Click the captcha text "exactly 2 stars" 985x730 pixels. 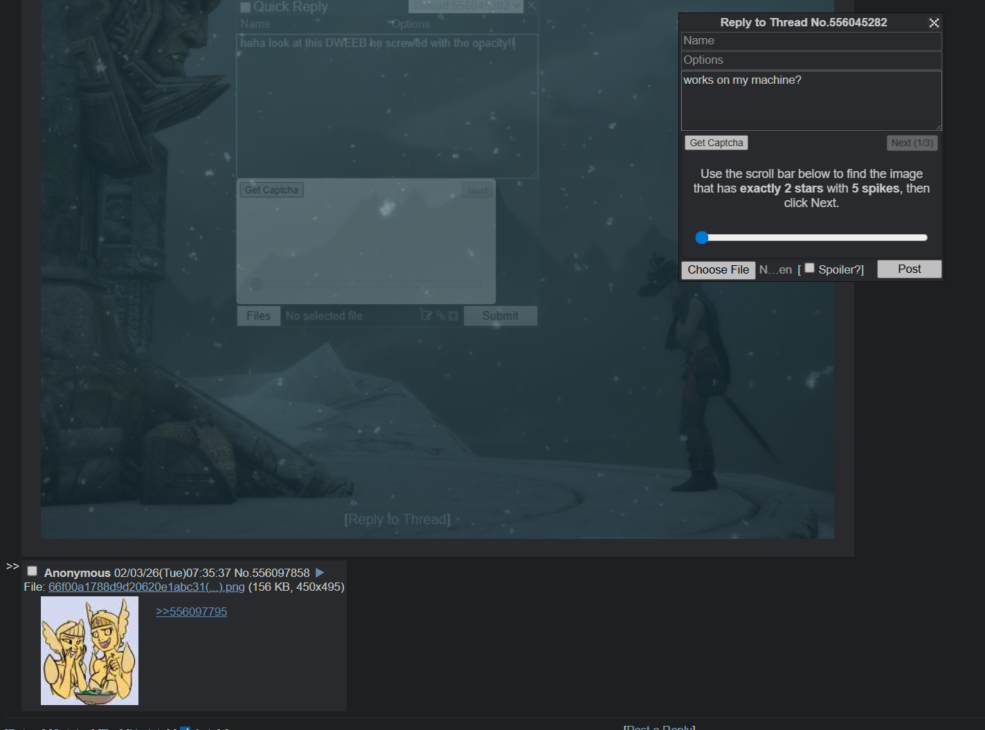tap(781, 188)
